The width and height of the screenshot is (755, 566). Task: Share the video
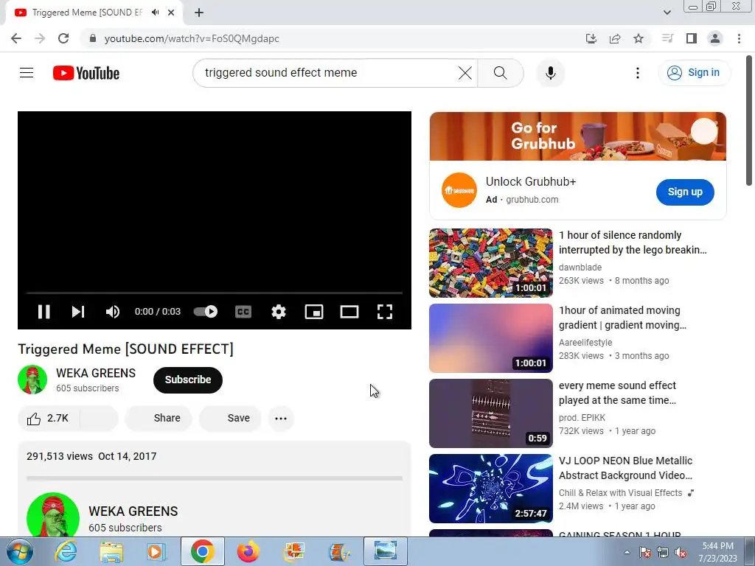[159, 419]
